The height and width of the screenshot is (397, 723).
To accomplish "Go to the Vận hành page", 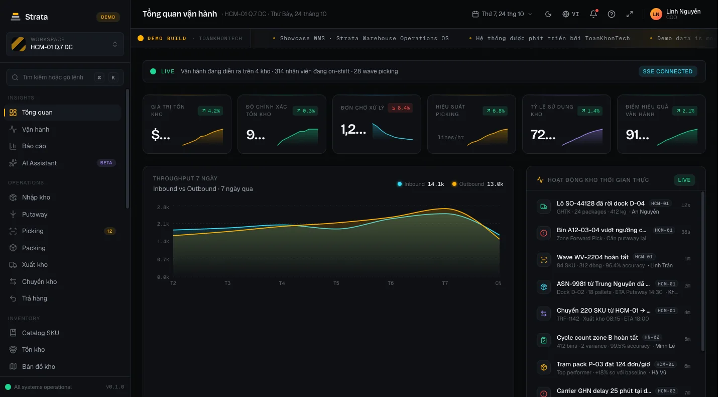I will [x=62, y=129].
